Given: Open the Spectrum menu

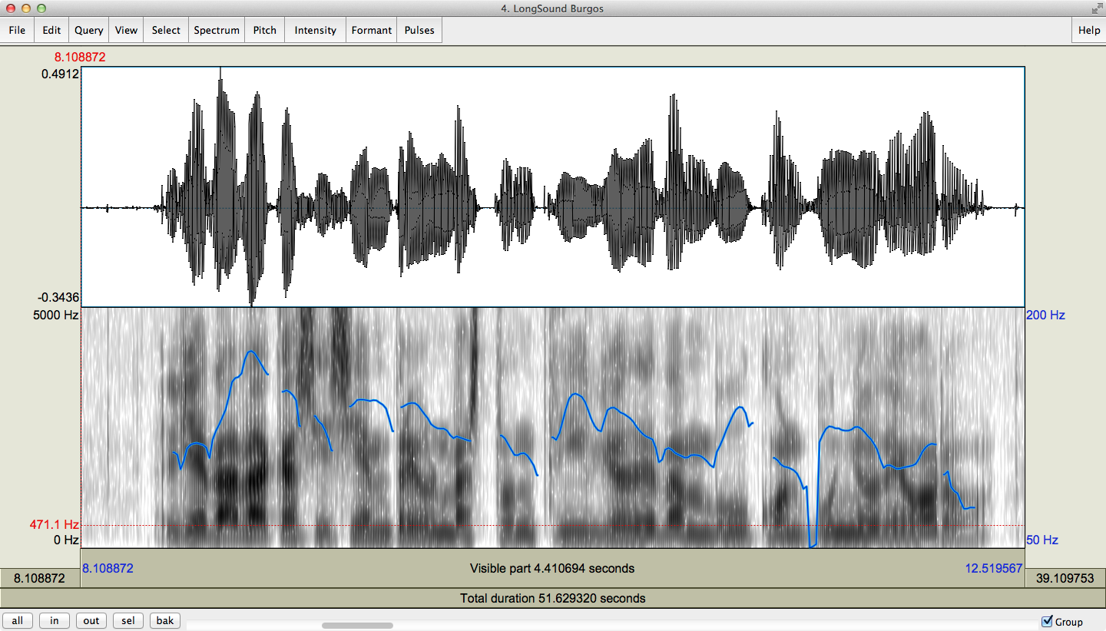Looking at the screenshot, I should (x=217, y=30).
